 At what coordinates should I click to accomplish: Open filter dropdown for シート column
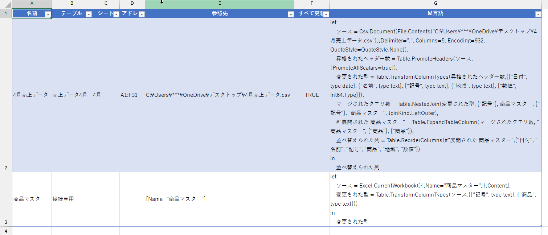[116, 14]
